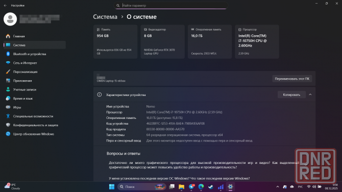Open Конфиденциальность и защита settings
This screenshot has width=342, height=192.
click(x=35, y=125)
